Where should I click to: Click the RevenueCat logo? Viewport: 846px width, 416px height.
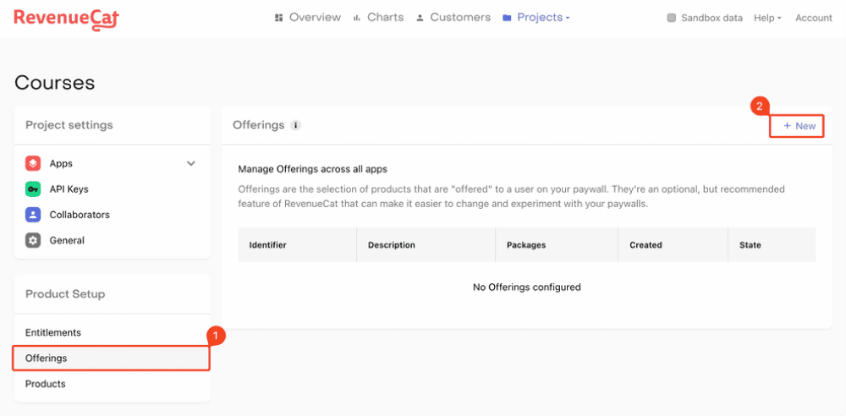pyautogui.click(x=66, y=19)
